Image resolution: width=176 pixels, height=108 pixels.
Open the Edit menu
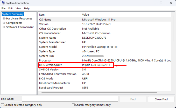(10, 8)
